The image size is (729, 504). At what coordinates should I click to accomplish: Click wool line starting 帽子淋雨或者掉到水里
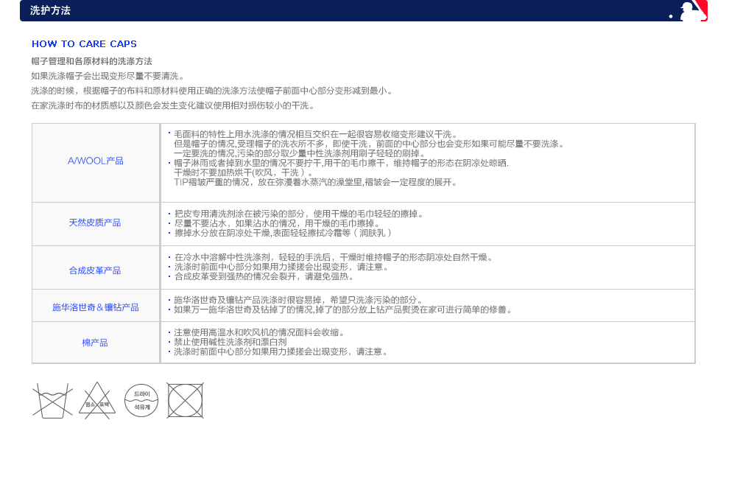[342, 164]
